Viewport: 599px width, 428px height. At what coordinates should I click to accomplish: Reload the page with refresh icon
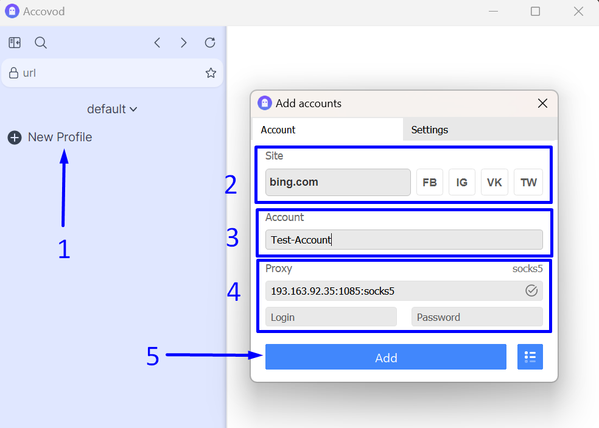pyautogui.click(x=210, y=43)
